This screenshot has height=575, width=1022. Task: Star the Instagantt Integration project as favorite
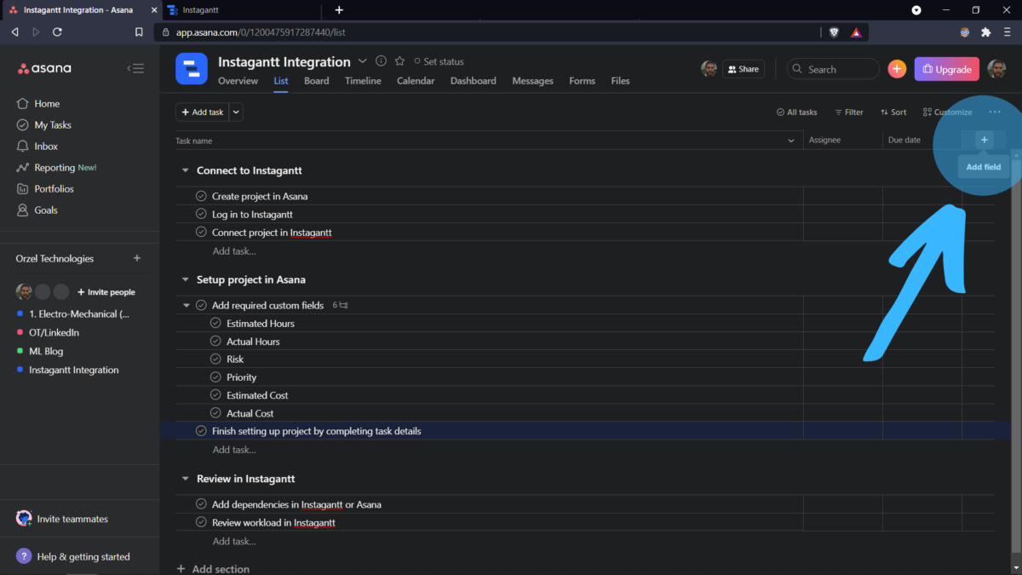(399, 61)
